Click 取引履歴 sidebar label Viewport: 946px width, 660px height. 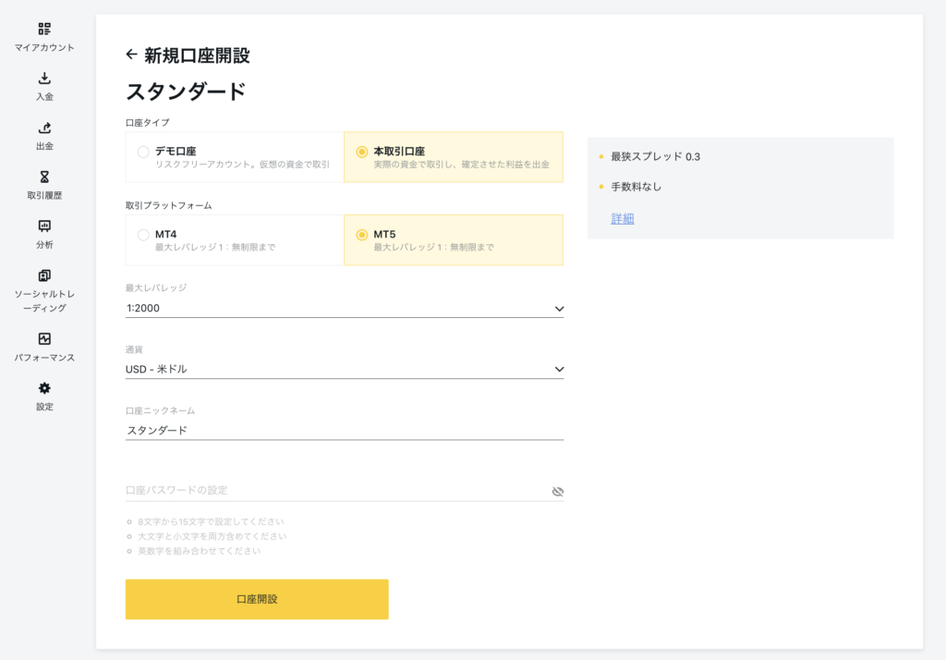[x=44, y=196]
